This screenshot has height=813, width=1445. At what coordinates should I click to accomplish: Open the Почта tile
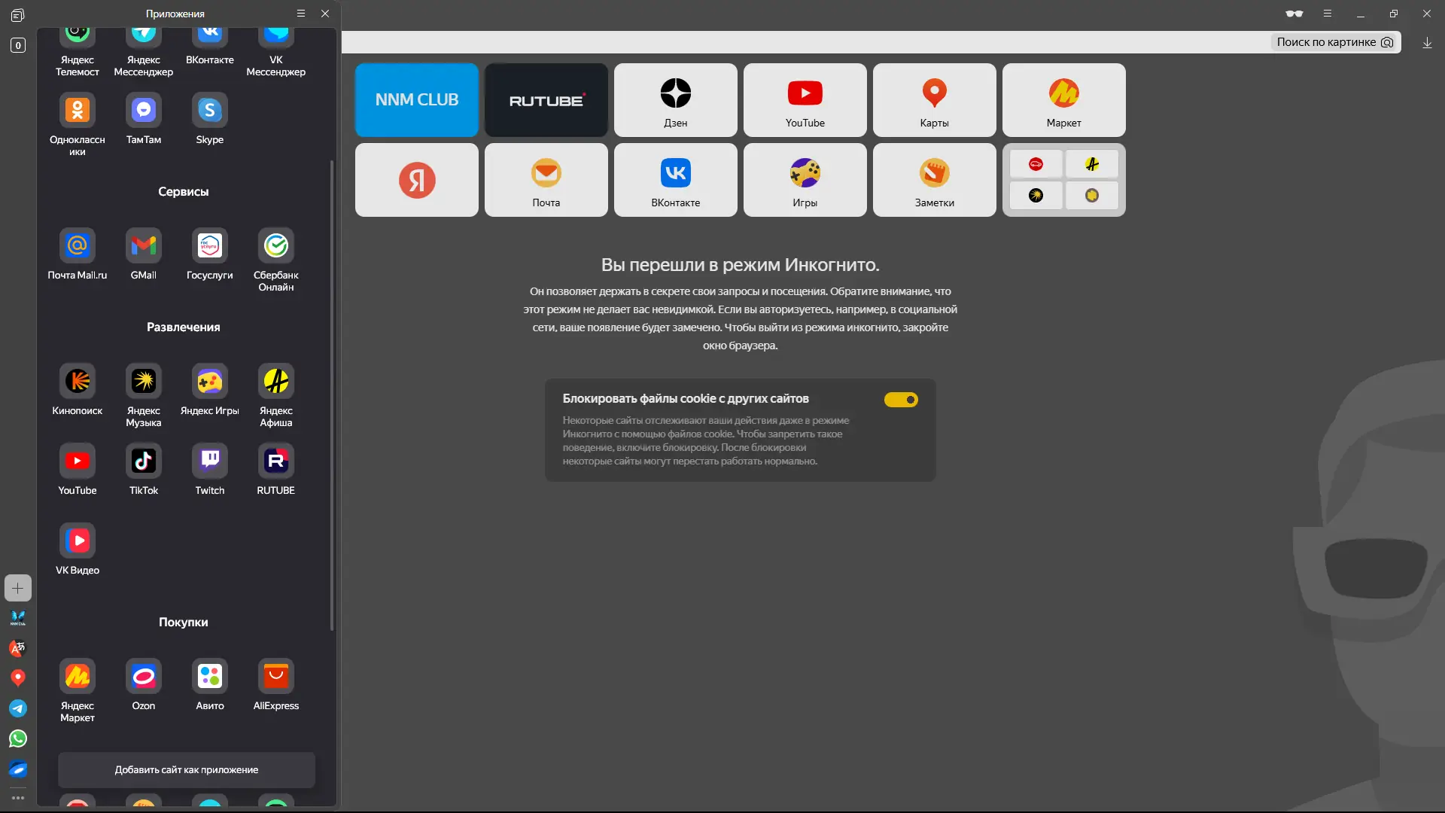pyautogui.click(x=546, y=180)
